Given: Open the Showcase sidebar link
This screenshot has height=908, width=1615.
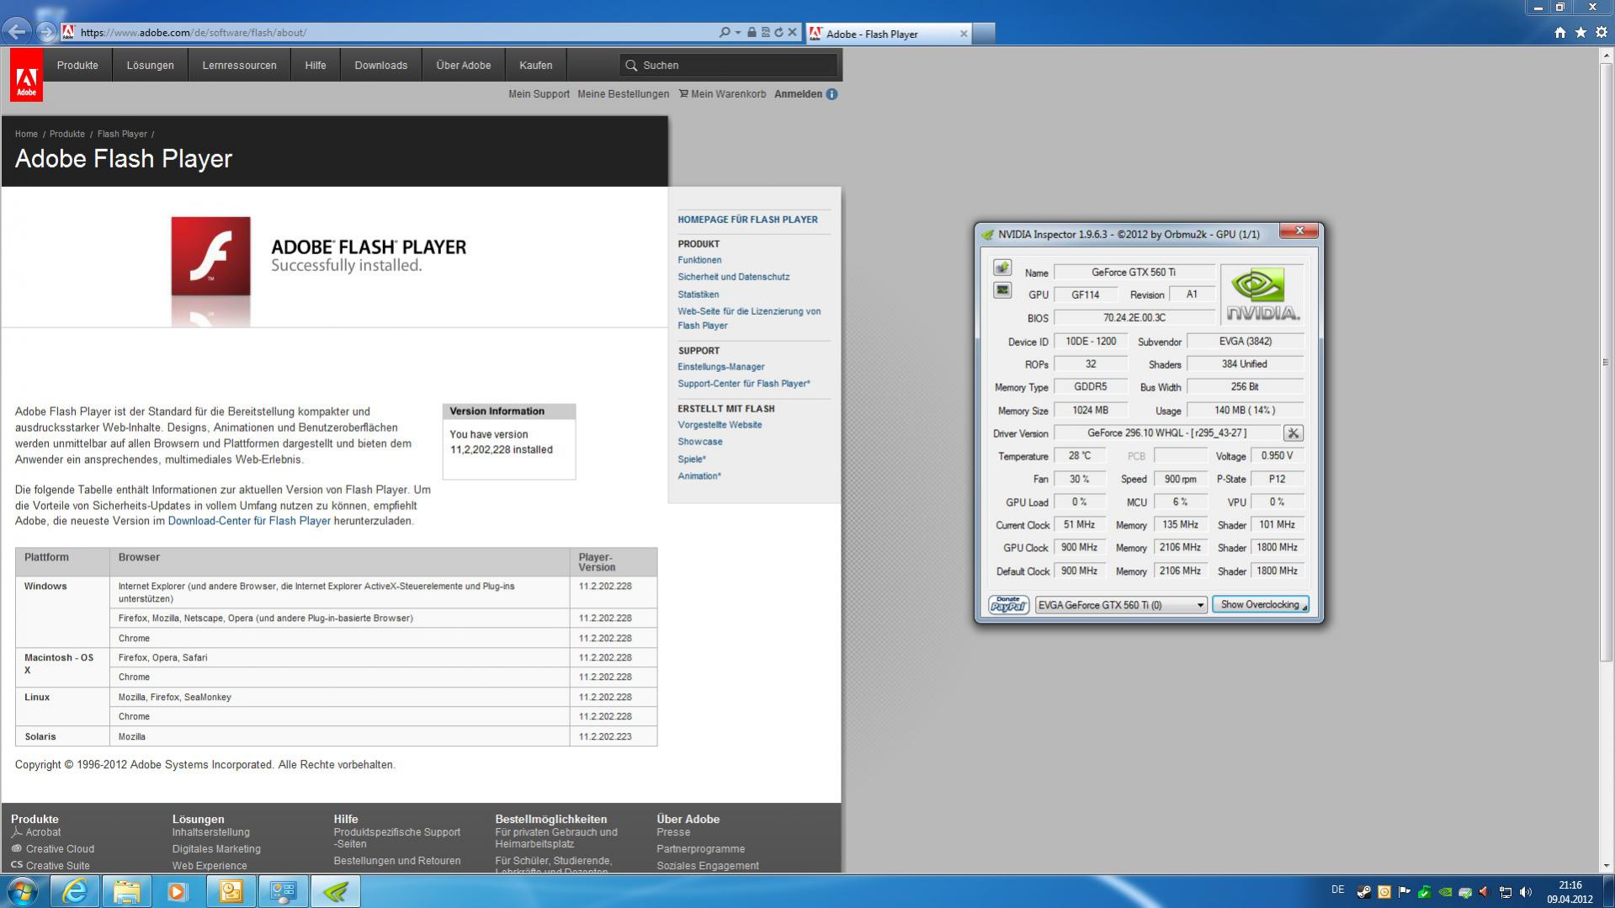Looking at the screenshot, I should (700, 442).
